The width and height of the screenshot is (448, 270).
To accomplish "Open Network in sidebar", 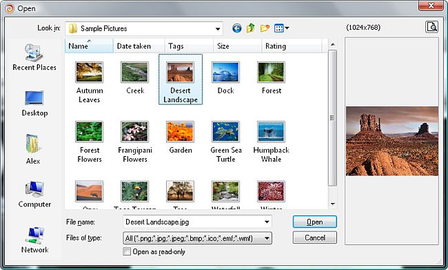I will [x=35, y=240].
